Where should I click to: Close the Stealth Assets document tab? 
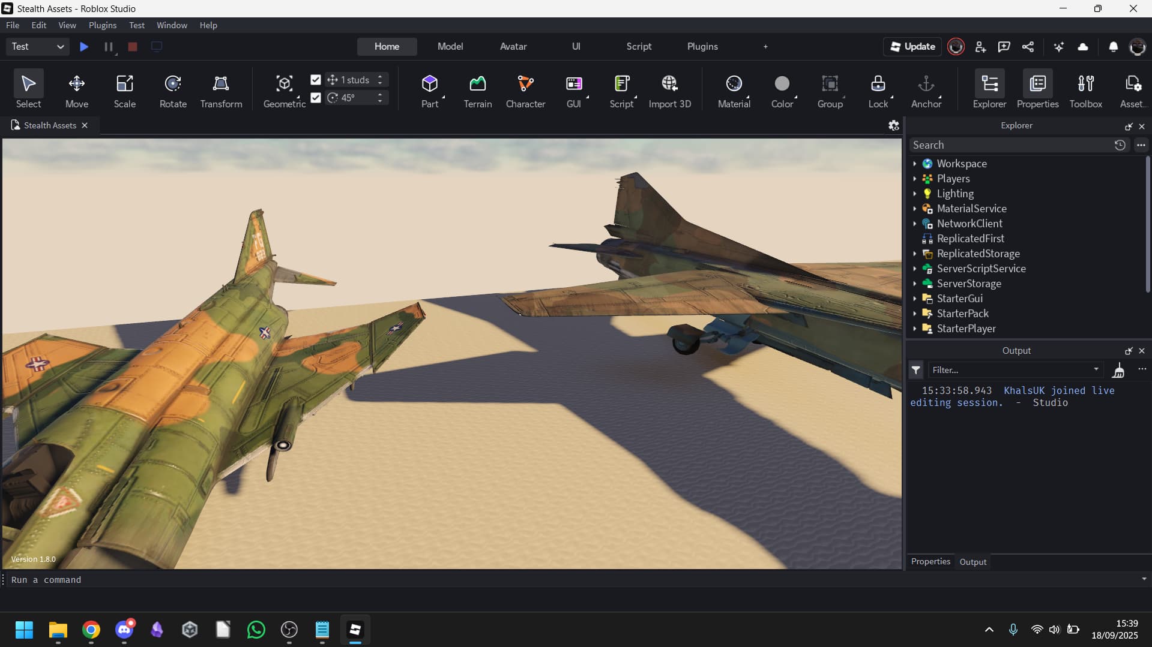(85, 125)
